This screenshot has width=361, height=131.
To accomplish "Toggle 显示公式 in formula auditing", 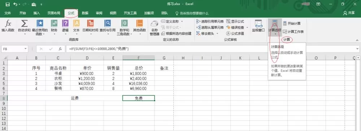I will [235, 21].
